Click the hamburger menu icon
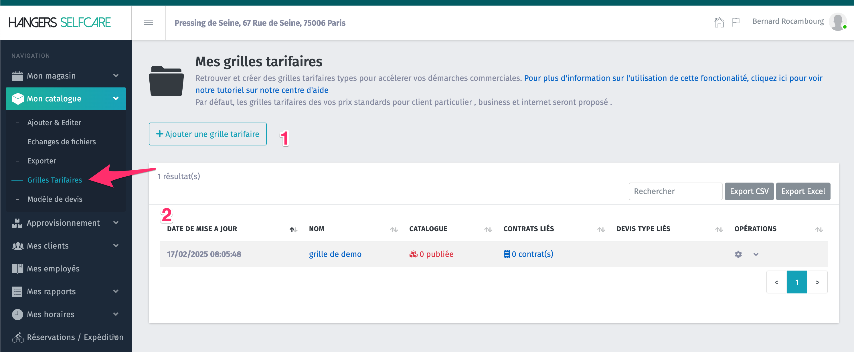Viewport: 854px width, 352px height. point(148,23)
